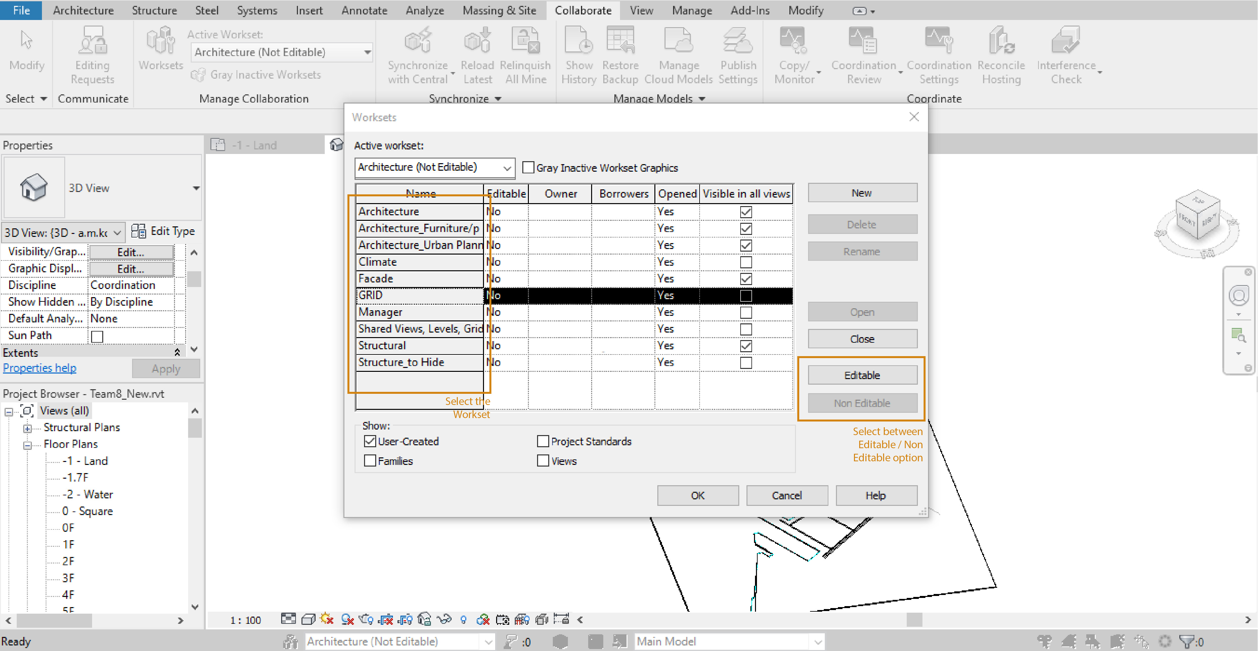The image size is (1258, 651).
Task: Open the Manage ribbon tab
Action: click(691, 10)
